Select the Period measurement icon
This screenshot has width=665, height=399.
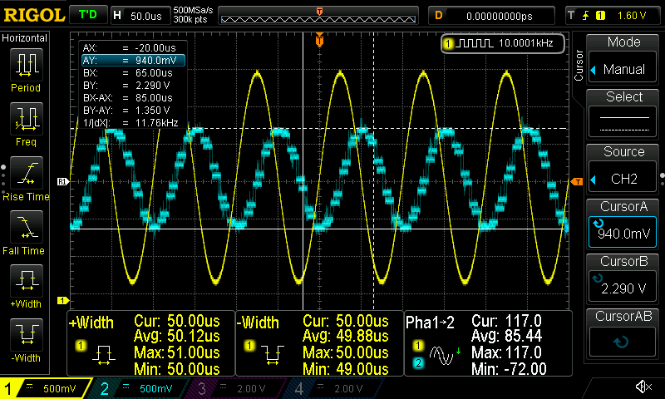pyautogui.click(x=26, y=69)
